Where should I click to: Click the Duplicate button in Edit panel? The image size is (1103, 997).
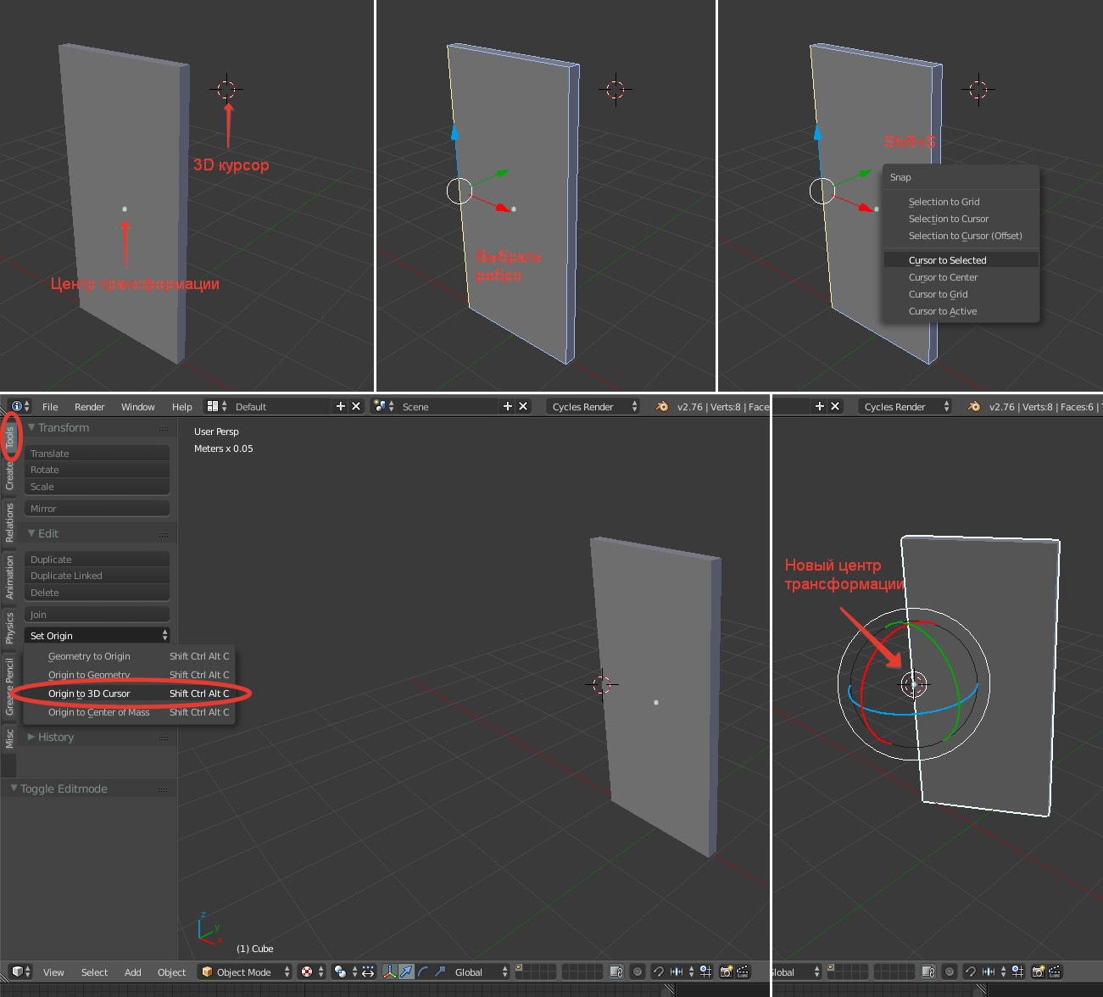(x=97, y=559)
